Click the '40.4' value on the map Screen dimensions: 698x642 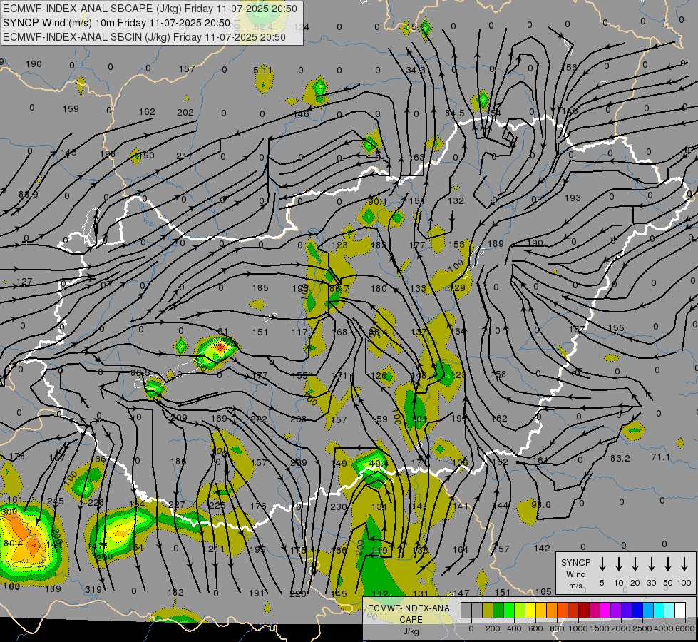tap(378, 464)
